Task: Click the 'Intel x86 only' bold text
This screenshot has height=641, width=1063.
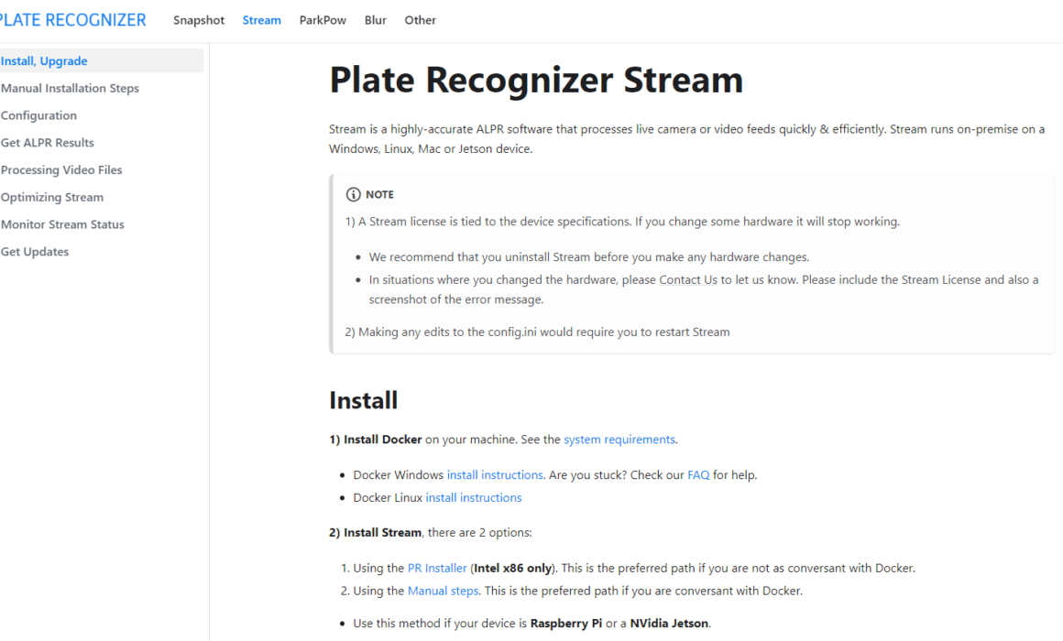Action: pyautogui.click(x=512, y=568)
